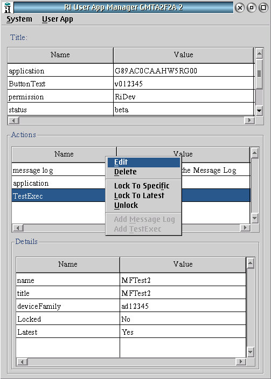Viewport: 271px width, 379px height.
Task: Open the User App menu
Action: 58,19
